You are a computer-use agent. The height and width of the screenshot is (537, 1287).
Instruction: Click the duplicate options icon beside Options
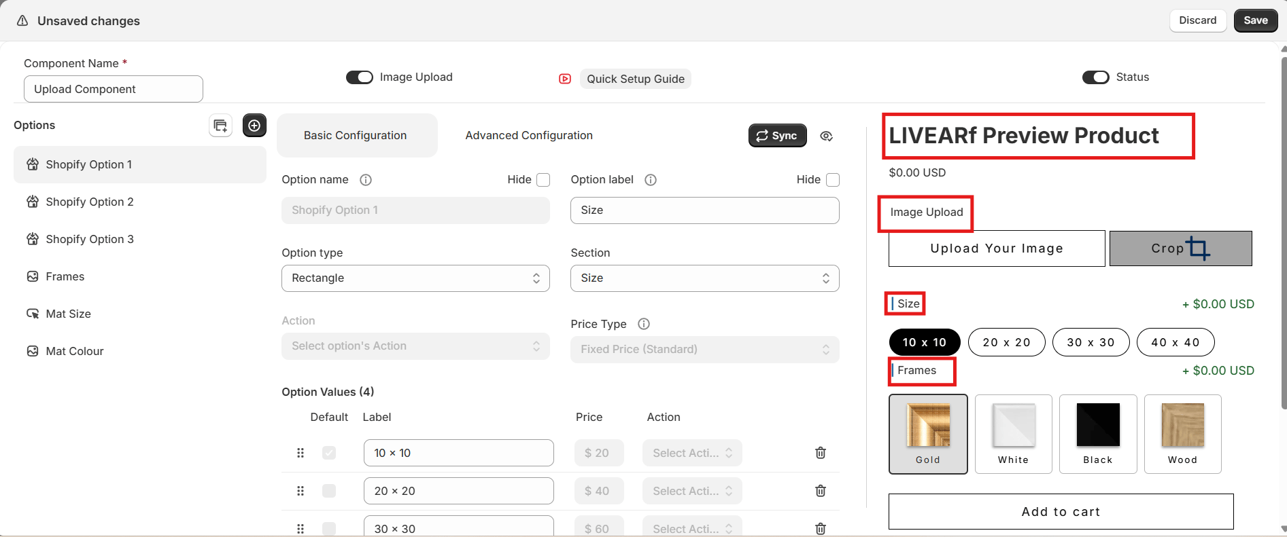[220, 126]
